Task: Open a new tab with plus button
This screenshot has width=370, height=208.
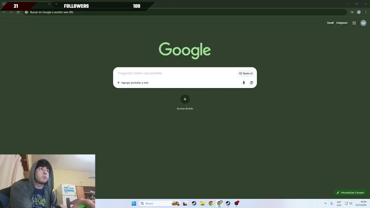Action: click(56, 4)
